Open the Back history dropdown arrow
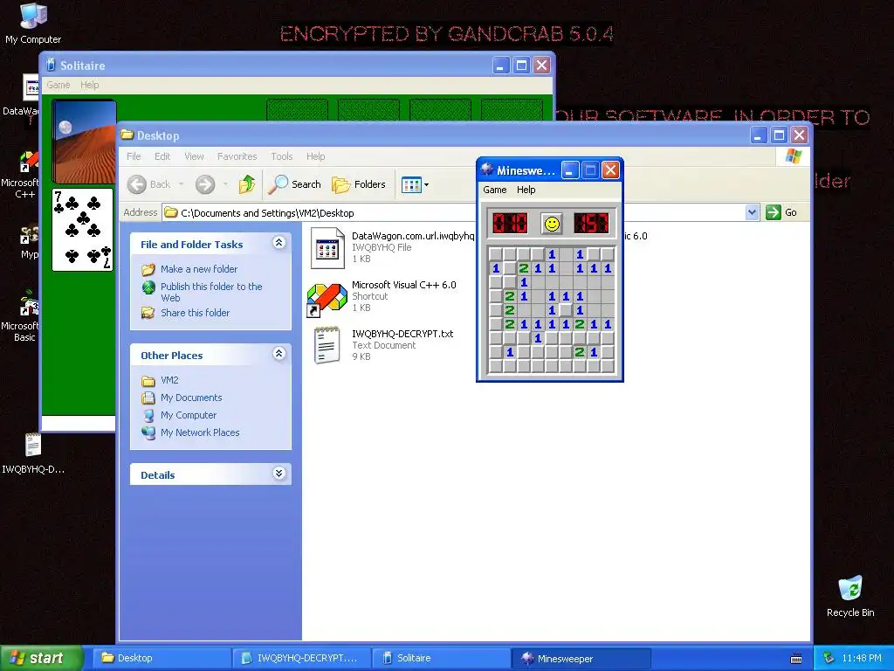 point(182,184)
